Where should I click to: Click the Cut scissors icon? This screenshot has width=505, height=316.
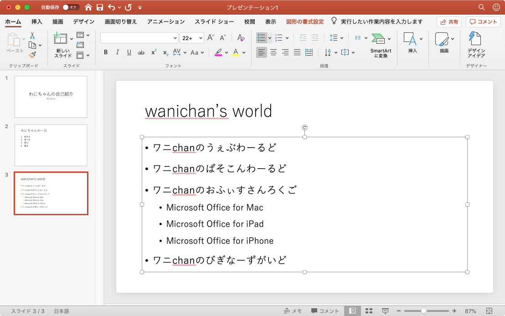pos(32,36)
